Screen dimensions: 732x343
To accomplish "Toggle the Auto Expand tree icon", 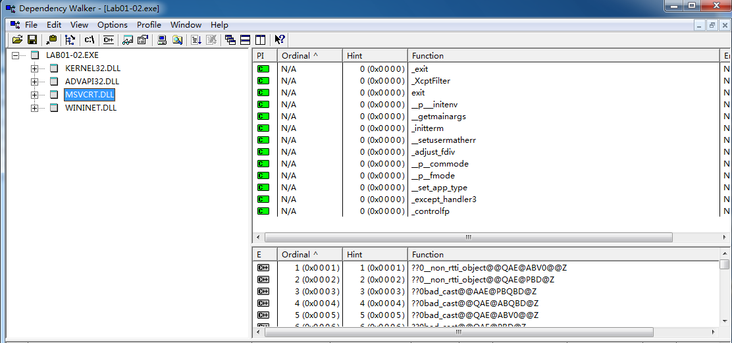I will (x=70, y=40).
